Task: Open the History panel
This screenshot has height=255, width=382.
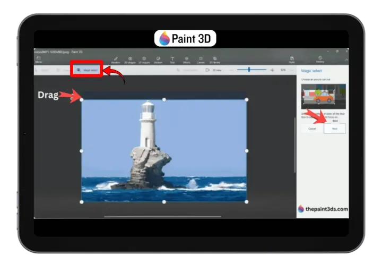Action: point(320,59)
